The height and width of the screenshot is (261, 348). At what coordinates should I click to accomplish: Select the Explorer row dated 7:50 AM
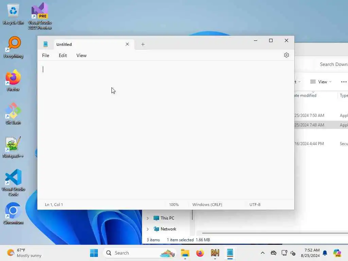pos(321,116)
